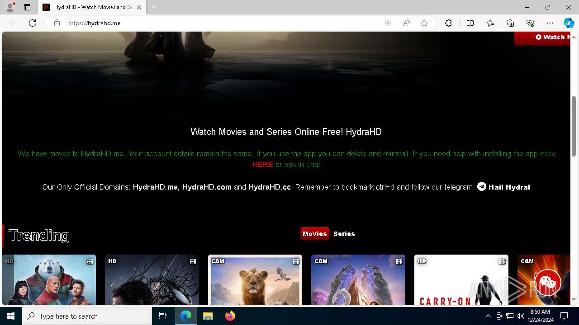Click the Watch Now red button
The image size is (579, 325).
click(x=542, y=37)
